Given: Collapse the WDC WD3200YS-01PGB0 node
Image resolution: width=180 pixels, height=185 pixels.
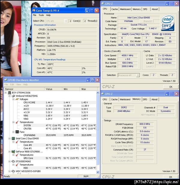Looking at the screenshot, I should tap(10, 171).
